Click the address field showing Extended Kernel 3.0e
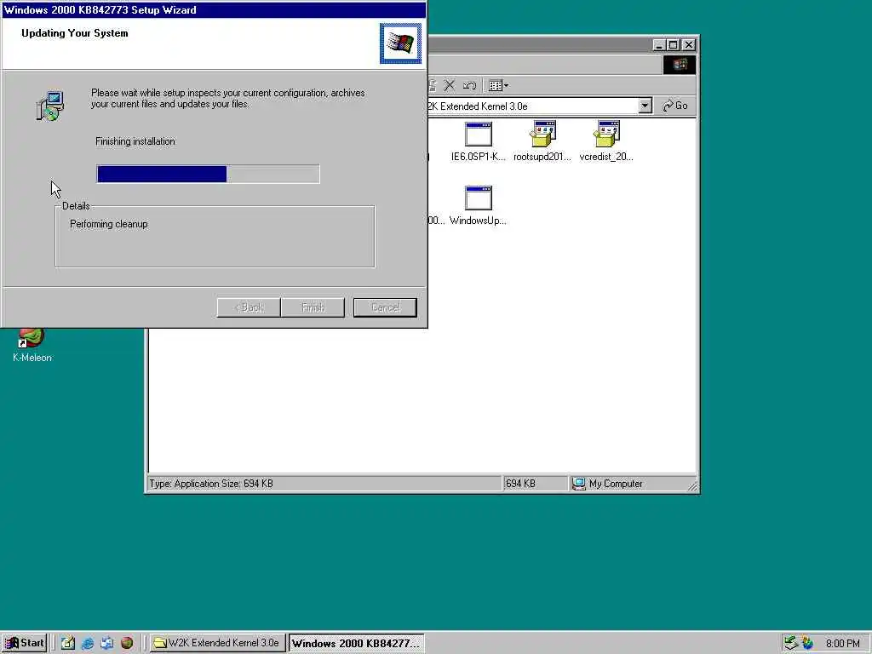 (533, 106)
